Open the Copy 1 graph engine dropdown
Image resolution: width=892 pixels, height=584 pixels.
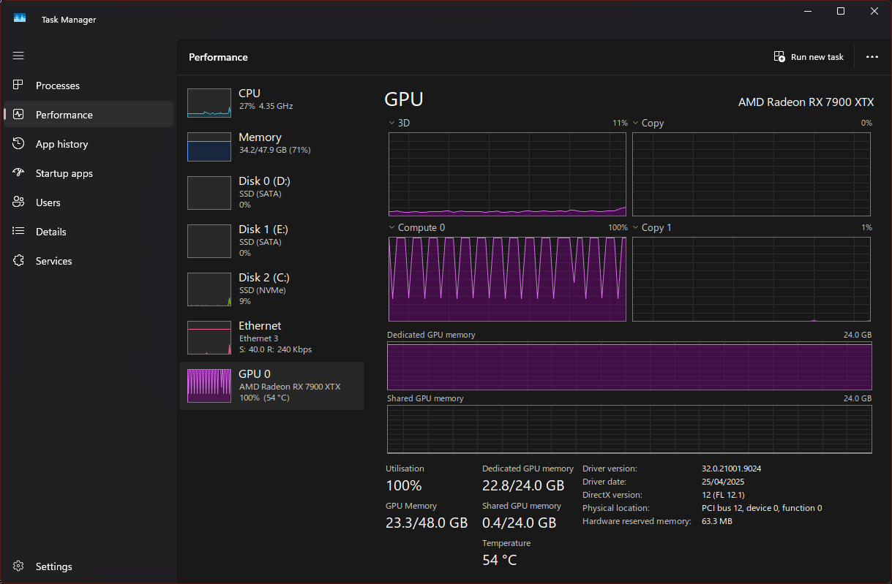636,227
